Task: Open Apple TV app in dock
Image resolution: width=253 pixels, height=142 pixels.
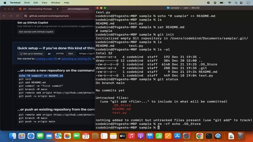Action: coord(122,136)
